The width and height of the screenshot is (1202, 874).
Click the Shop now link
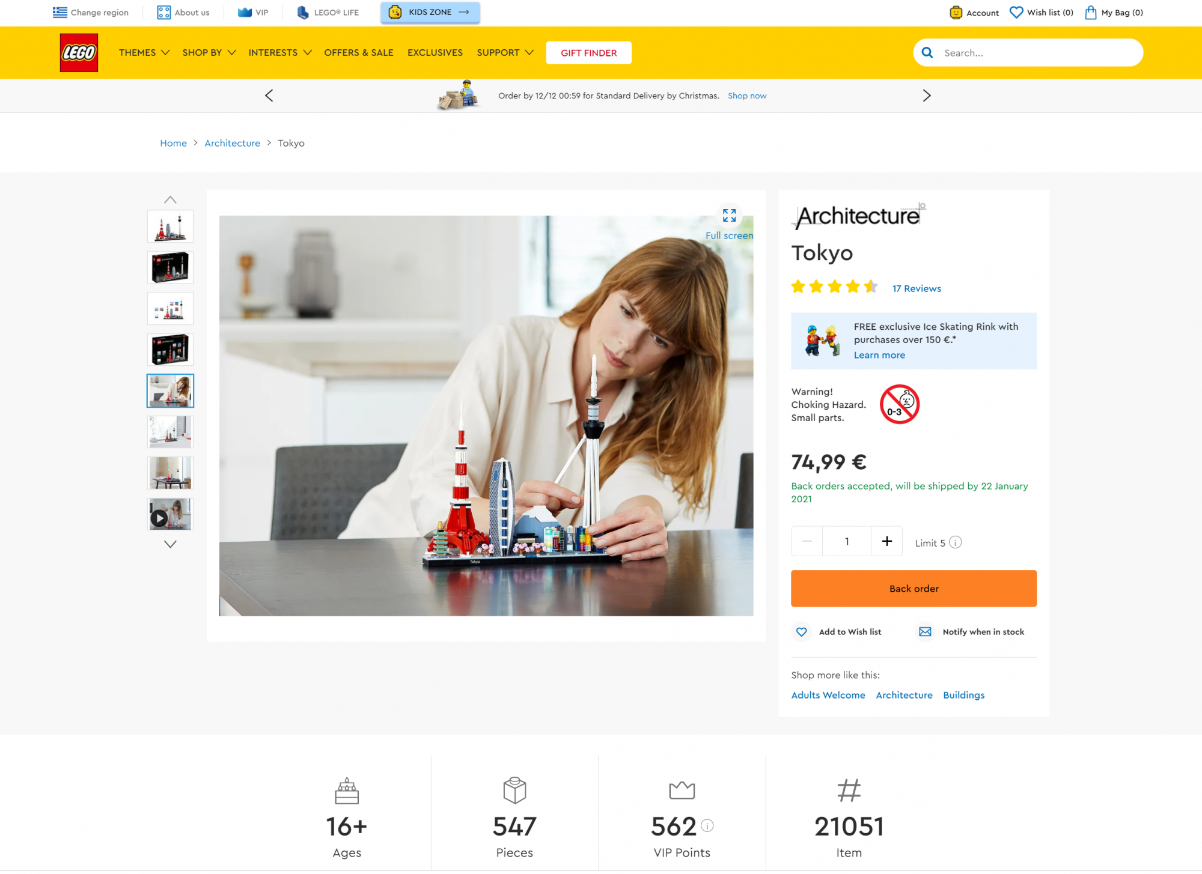(747, 96)
